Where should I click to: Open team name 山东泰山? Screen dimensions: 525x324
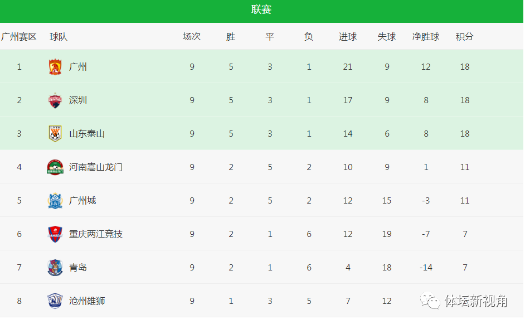click(x=87, y=134)
